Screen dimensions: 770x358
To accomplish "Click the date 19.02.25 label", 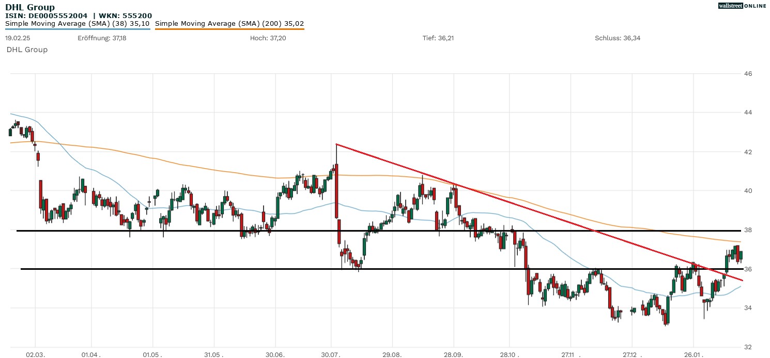I will (x=17, y=38).
